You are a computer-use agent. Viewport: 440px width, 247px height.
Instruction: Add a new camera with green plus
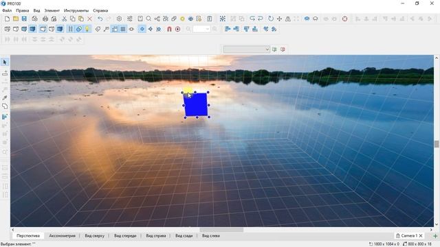point(435,236)
